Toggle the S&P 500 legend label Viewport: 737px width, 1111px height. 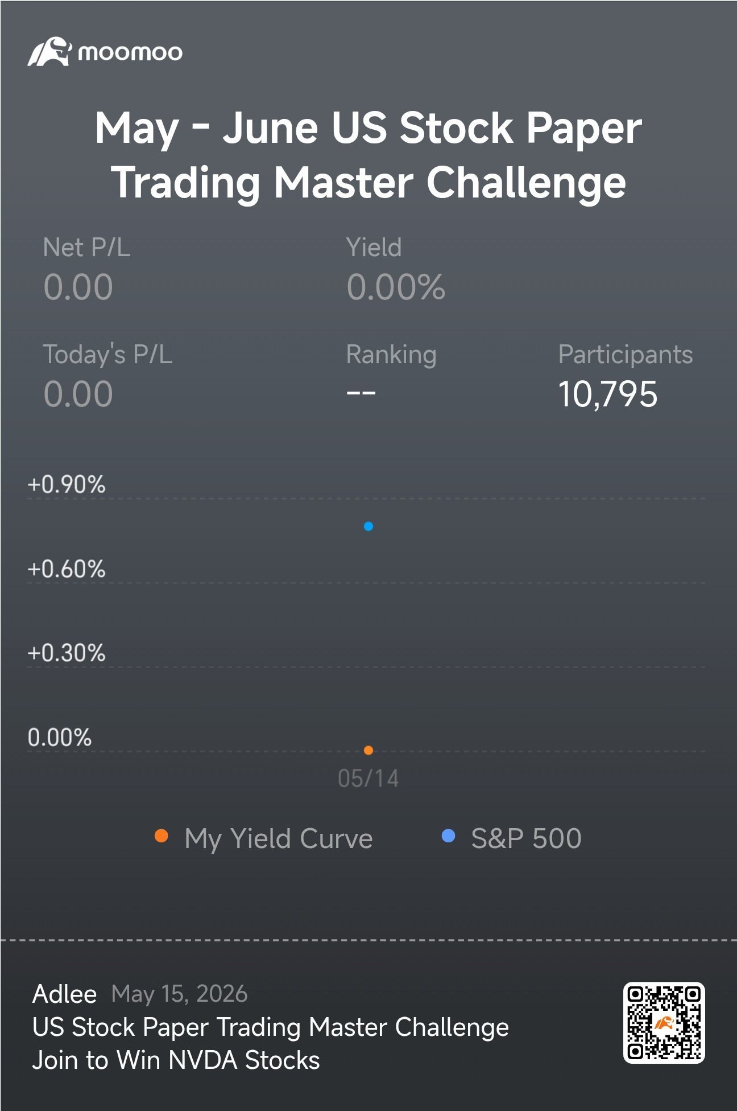click(526, 838)
